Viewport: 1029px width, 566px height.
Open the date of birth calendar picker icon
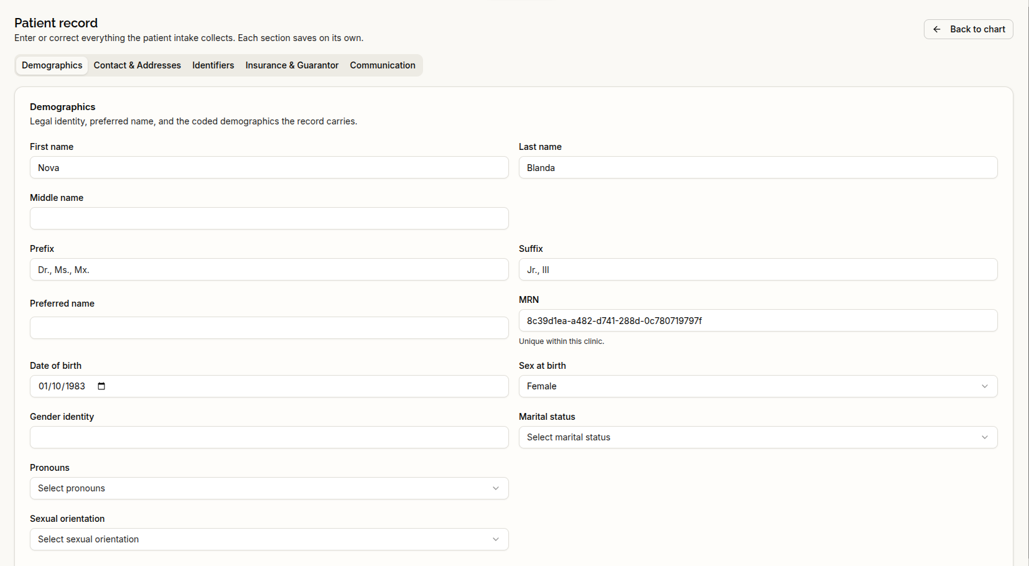click(x=101, y=386)
